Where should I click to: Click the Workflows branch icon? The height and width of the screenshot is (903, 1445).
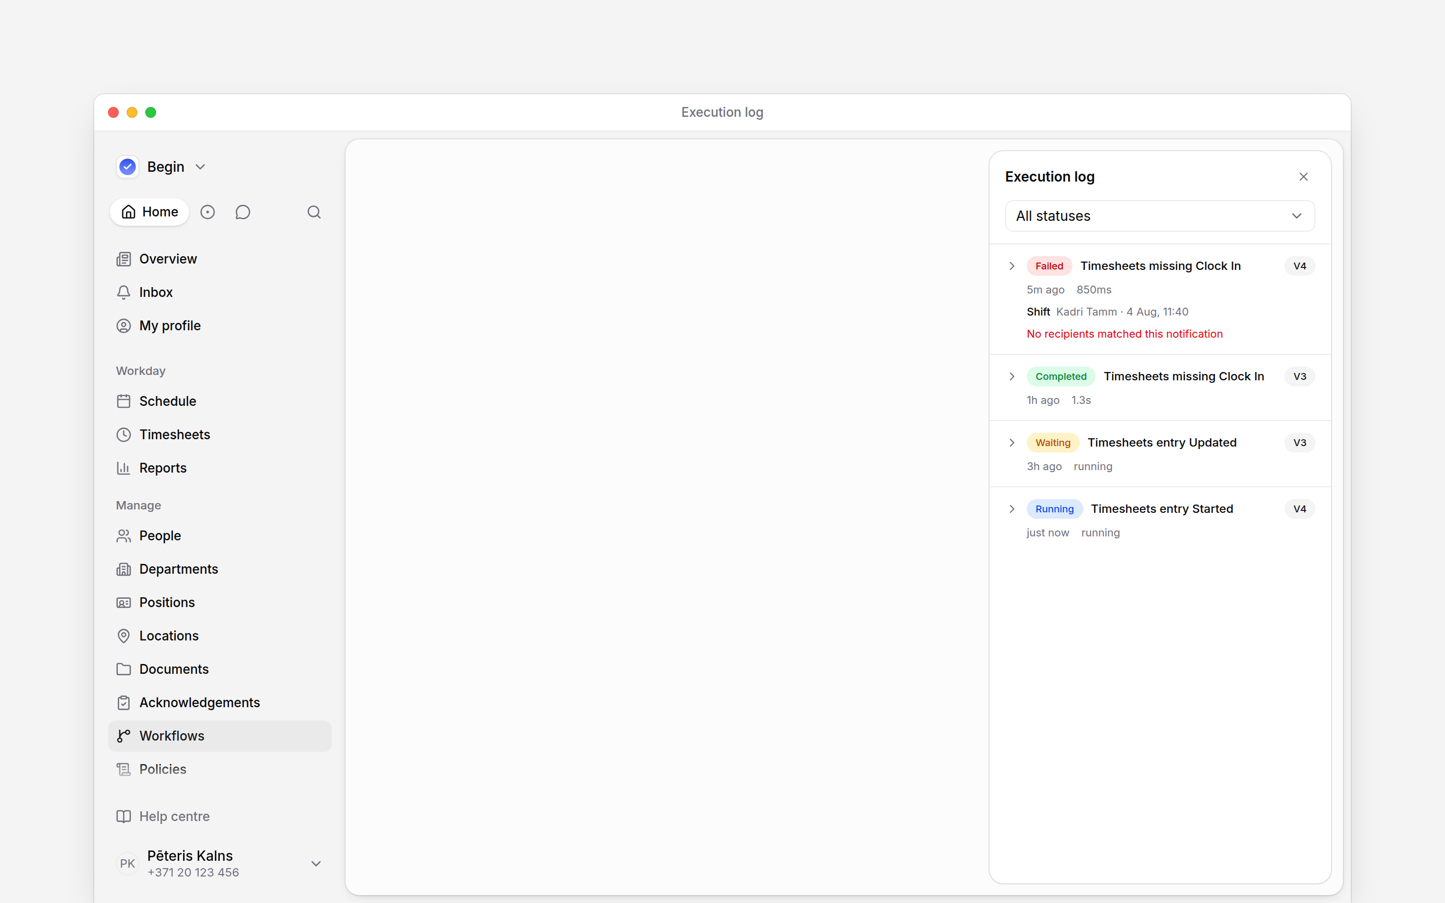click(x=124, y=736)
